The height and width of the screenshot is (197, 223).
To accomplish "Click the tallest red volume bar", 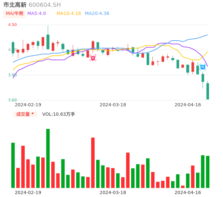I will click(x=93, y=163).
